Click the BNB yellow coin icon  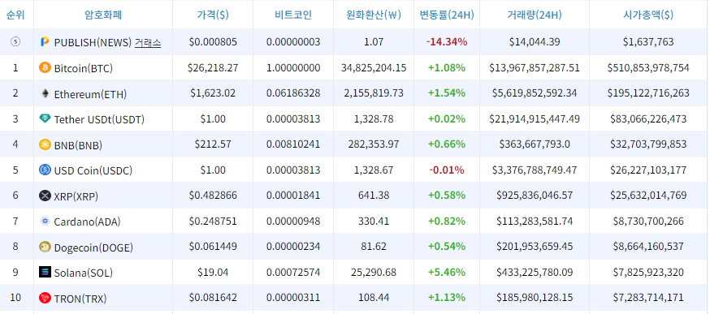45,144
